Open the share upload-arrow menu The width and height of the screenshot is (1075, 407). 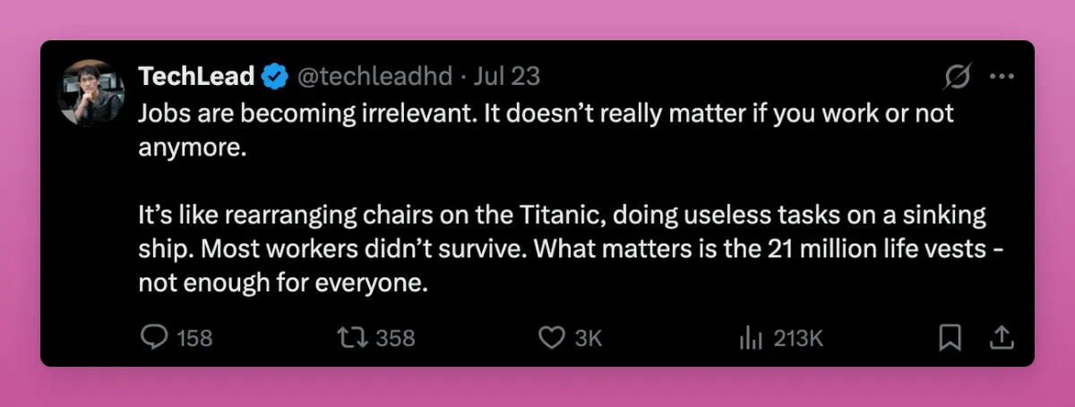tap(1001, 336)
